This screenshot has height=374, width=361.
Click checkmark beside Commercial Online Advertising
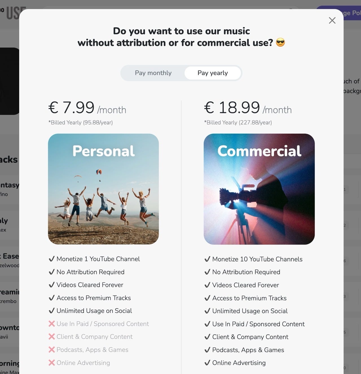[207, 363]
